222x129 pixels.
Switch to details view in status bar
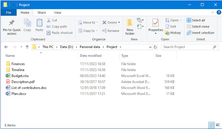pos(211,125)
